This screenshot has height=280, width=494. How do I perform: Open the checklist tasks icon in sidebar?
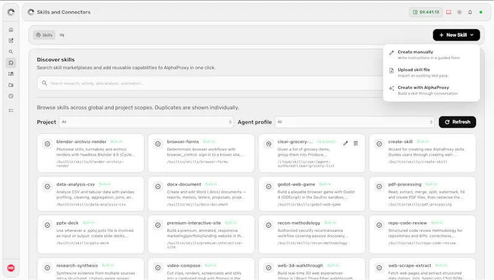click(11, 110)
